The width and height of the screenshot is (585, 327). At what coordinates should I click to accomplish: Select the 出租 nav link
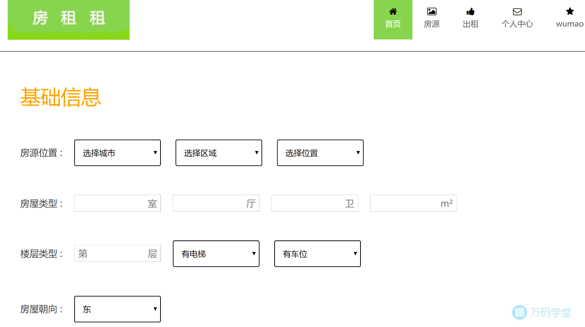[x=470, y=24]
